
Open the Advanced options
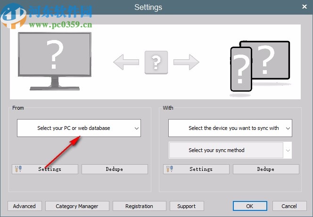tap(25, 206)
